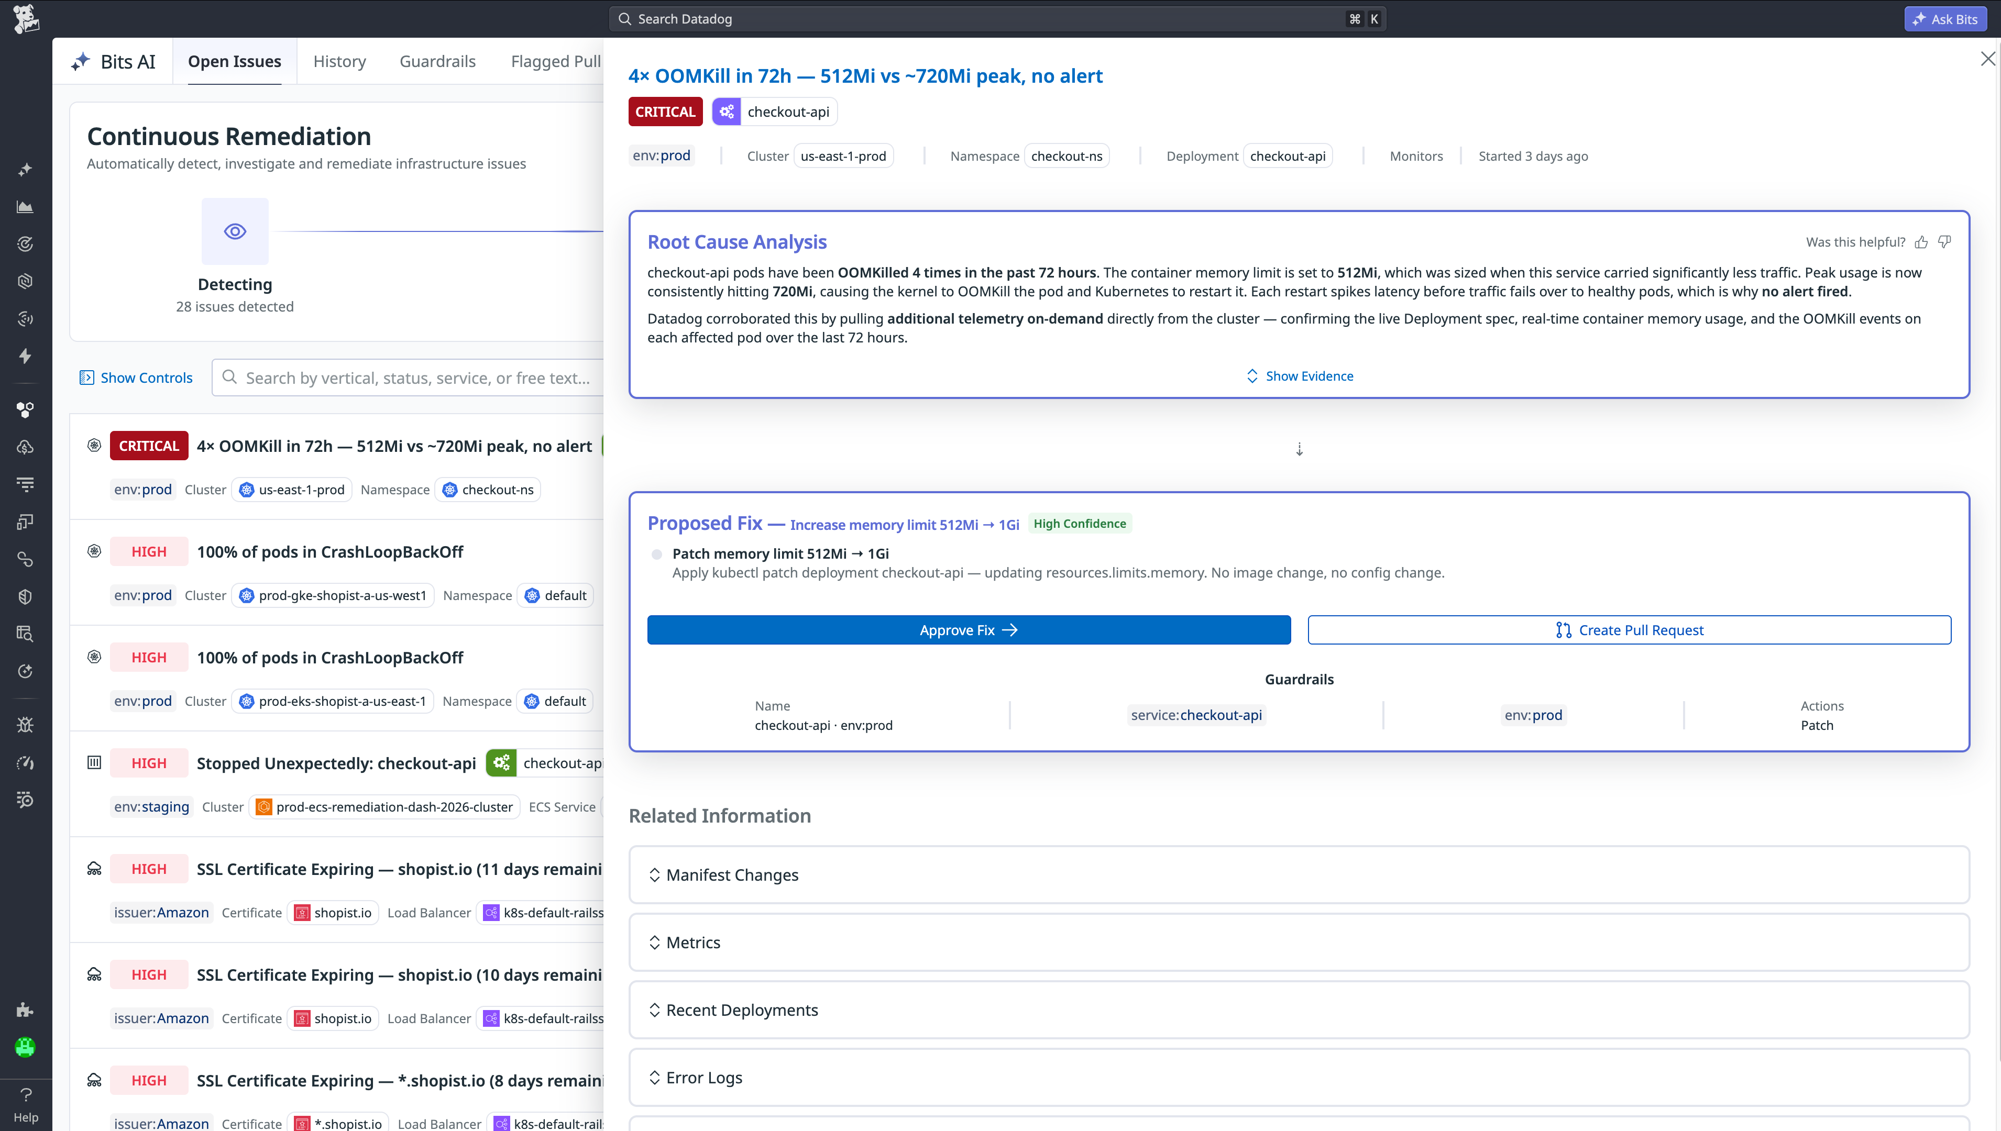This screenshot has width=2001, height=1131.
Task: Click the Monitors label in header
Action: (1416, 156)
